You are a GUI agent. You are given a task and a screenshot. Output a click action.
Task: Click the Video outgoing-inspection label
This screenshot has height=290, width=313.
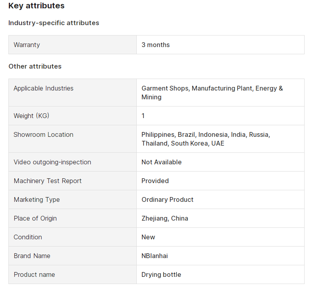52,162
